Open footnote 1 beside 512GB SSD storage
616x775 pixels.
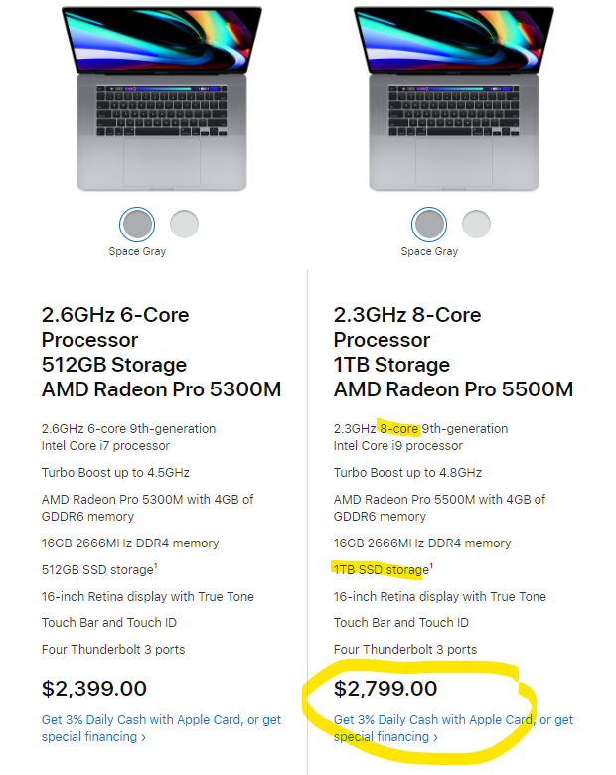coord(156,566)
